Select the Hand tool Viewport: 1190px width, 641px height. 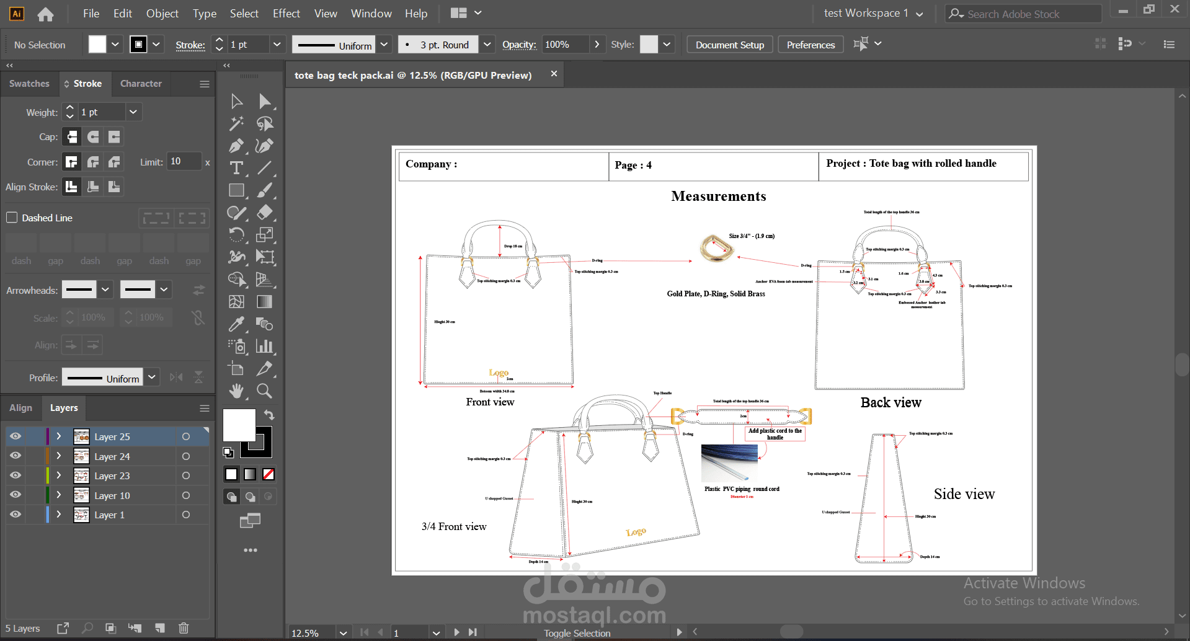click(x=236, y=391)
